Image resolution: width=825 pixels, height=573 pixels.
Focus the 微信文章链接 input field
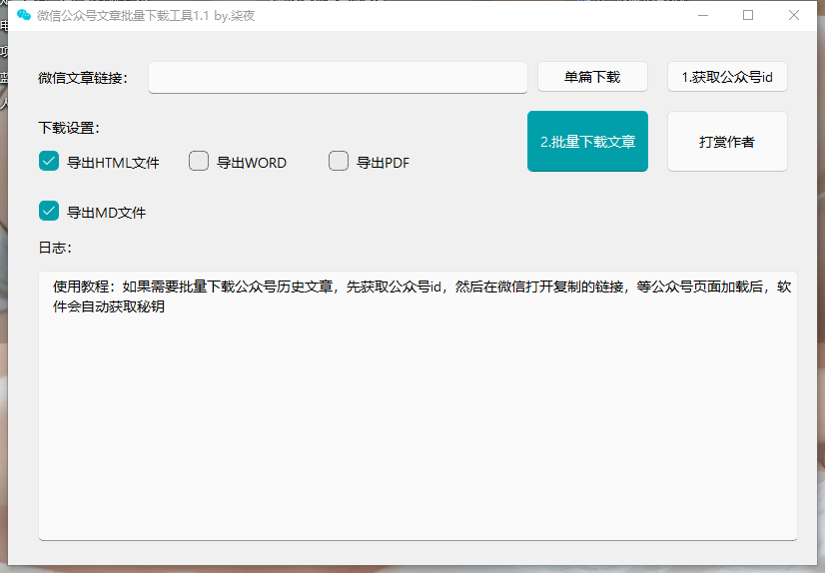click(338, 78)
